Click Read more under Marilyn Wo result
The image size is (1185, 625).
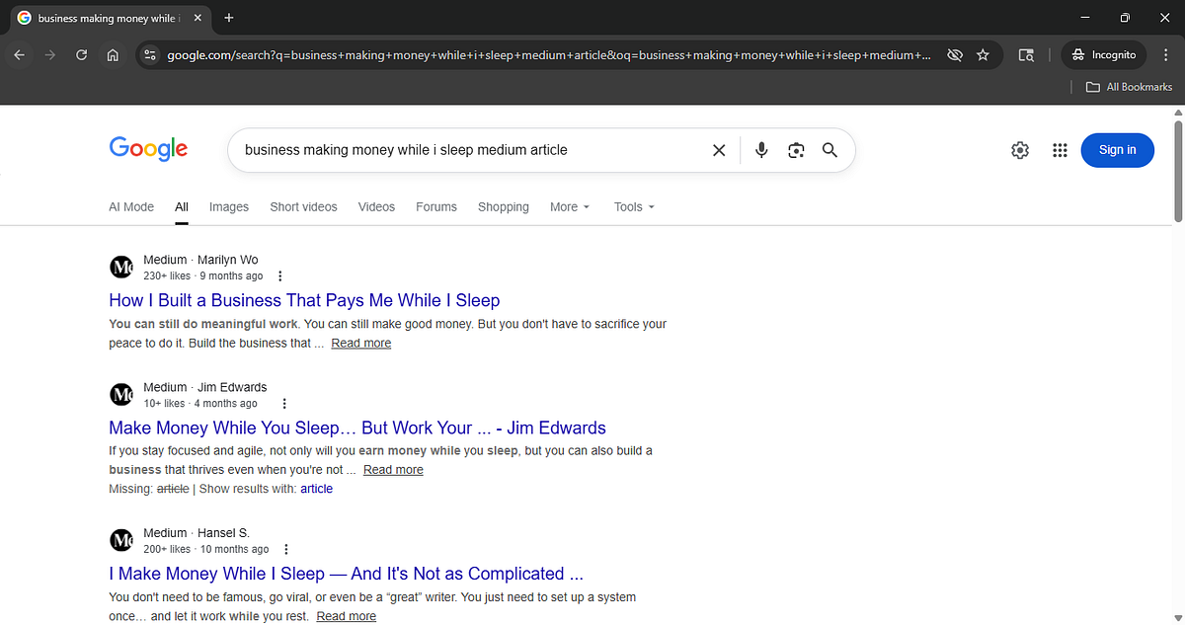tap(361, 344)
